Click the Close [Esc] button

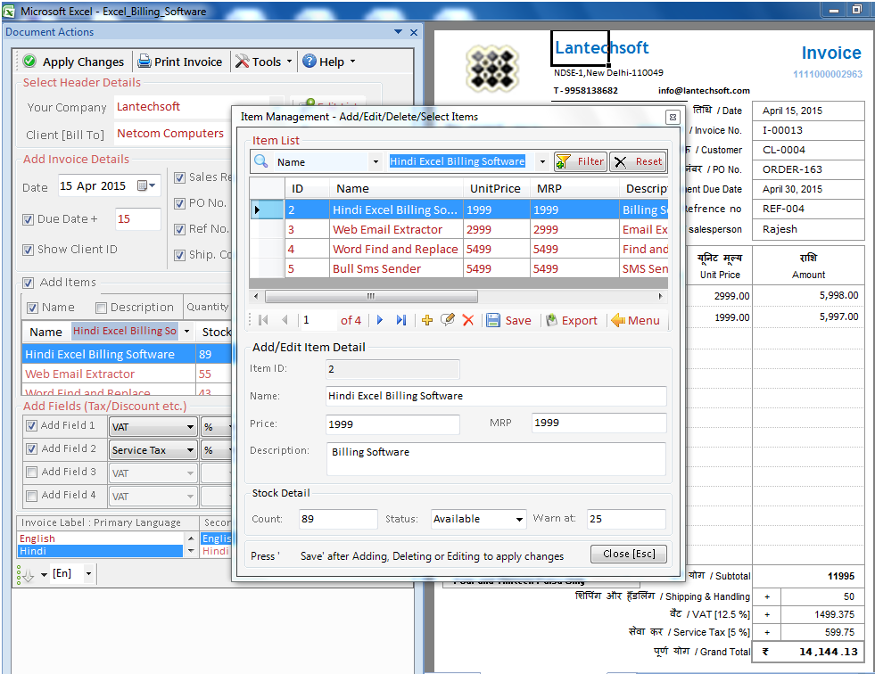pos(628,554)
